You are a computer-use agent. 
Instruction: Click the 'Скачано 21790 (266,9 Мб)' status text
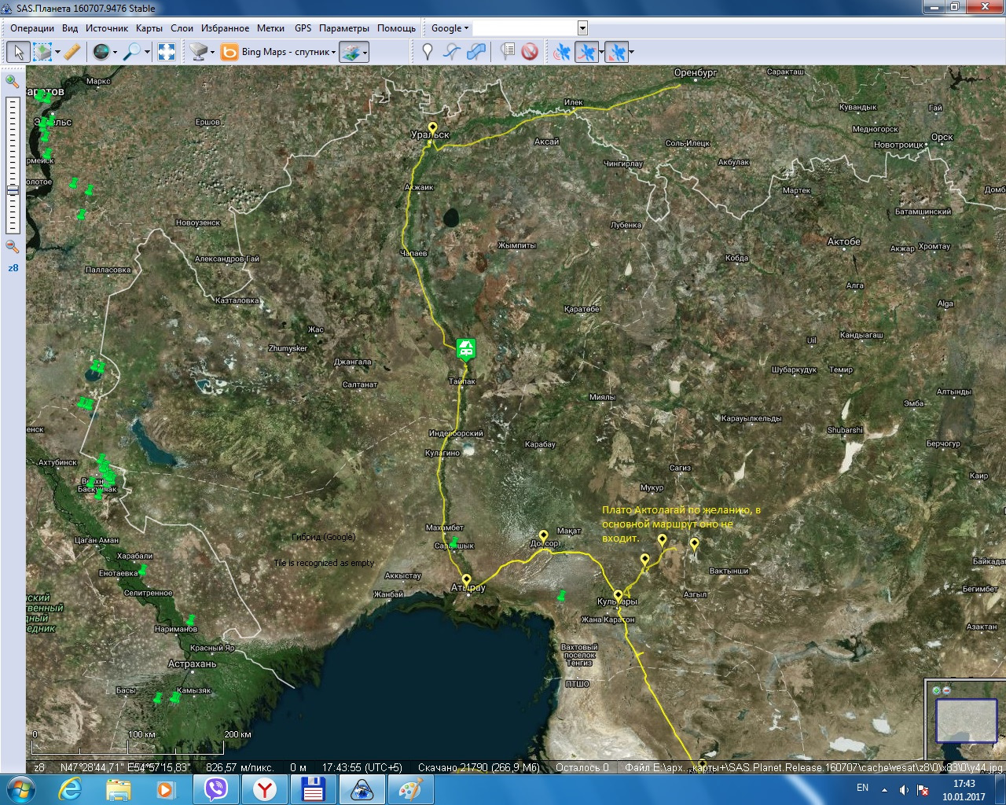pyautogui.click(x=479, y=767)
